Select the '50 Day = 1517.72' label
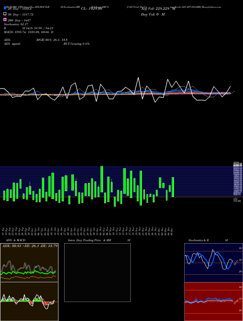The image size is (243, 321). (x=20, y=15)
